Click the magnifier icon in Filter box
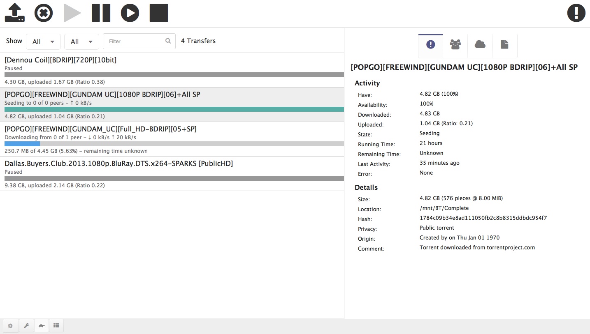Viewport: 590px width, 334px height. tap(168, 41)
